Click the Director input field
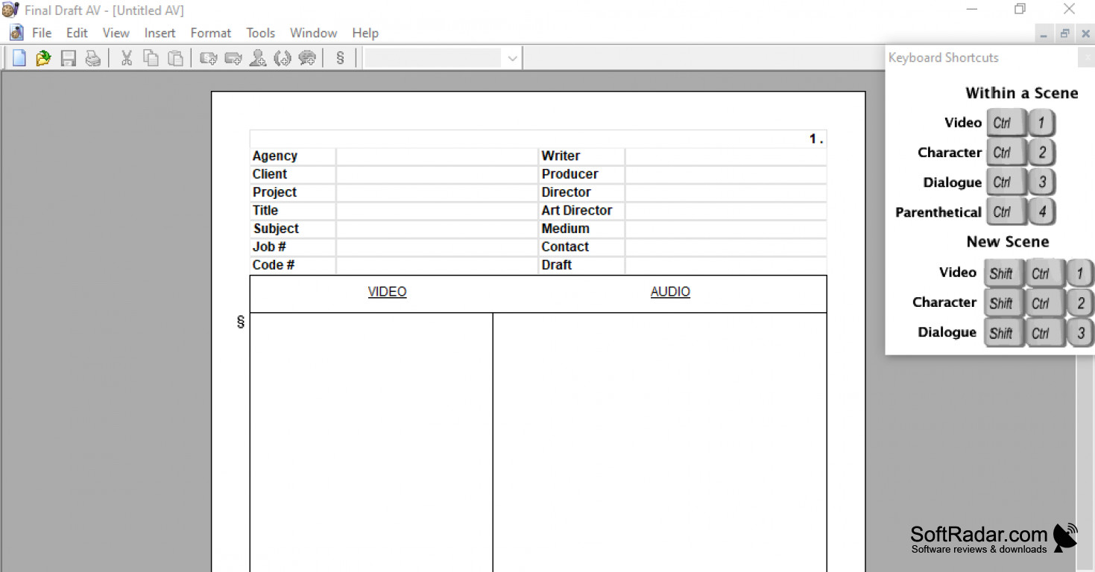1095x572 pixels. (726, 192)
